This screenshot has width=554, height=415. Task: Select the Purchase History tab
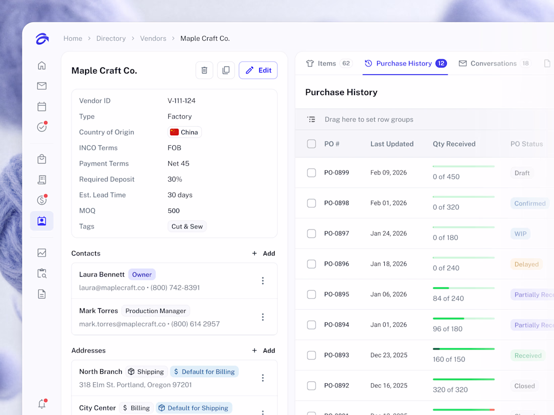tap(405, 63)
